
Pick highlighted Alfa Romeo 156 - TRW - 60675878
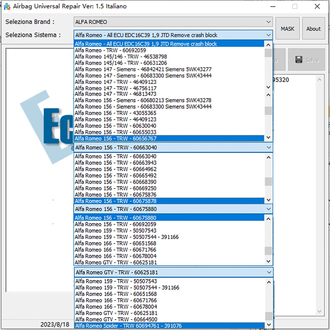point(169,201)
